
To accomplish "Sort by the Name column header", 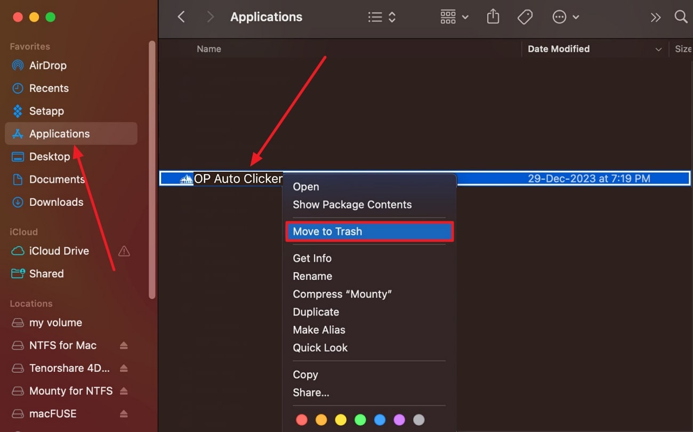I will tap(209, 49).
